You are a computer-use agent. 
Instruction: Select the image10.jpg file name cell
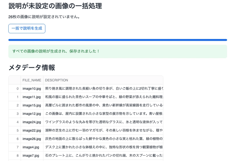[x=32, y=89]
